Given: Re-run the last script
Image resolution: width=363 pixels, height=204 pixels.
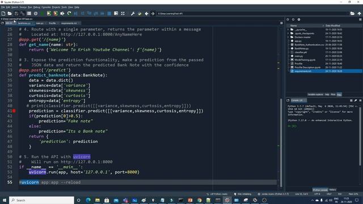Looking at the screenshot, I should [69, 14].
